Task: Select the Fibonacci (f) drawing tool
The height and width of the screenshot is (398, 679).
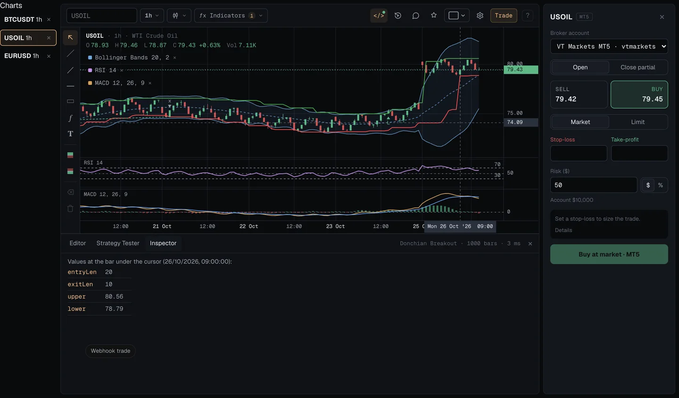Action: click(70, 118)
